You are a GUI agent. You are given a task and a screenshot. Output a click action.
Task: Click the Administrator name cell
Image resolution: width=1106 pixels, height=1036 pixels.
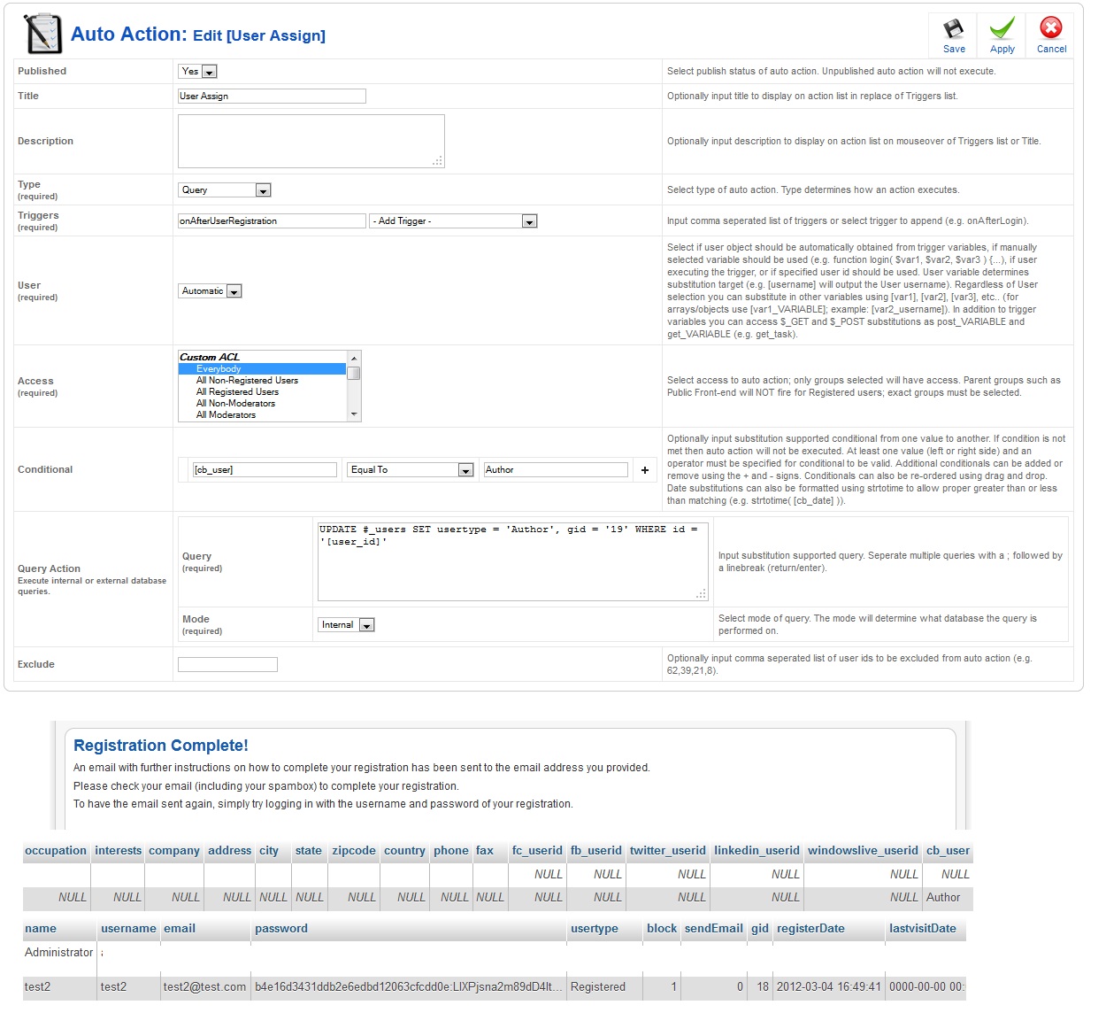tap(59, 953)
